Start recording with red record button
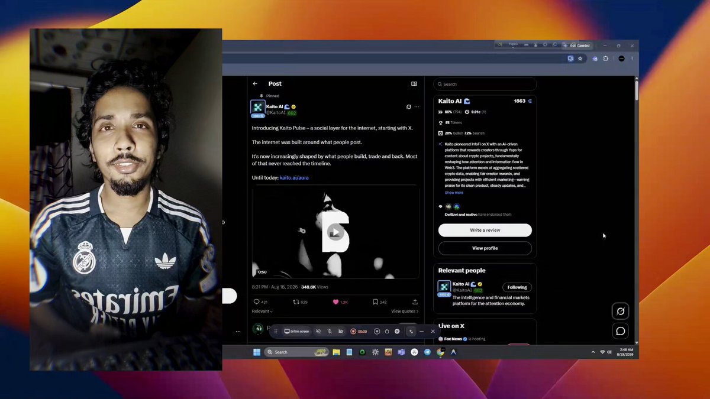 [x=353, y=332]
